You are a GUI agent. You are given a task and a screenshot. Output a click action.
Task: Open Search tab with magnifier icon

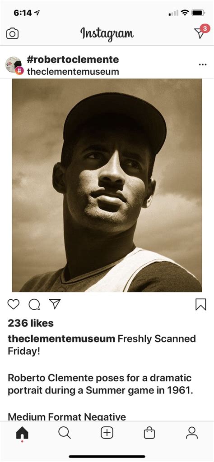coord(65,433)
